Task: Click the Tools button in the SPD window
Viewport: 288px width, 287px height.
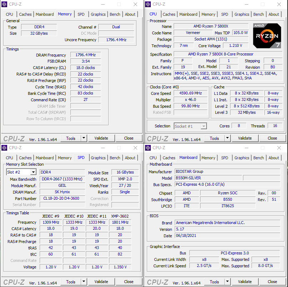Action: pyautogui.click(x=71, y=282)
